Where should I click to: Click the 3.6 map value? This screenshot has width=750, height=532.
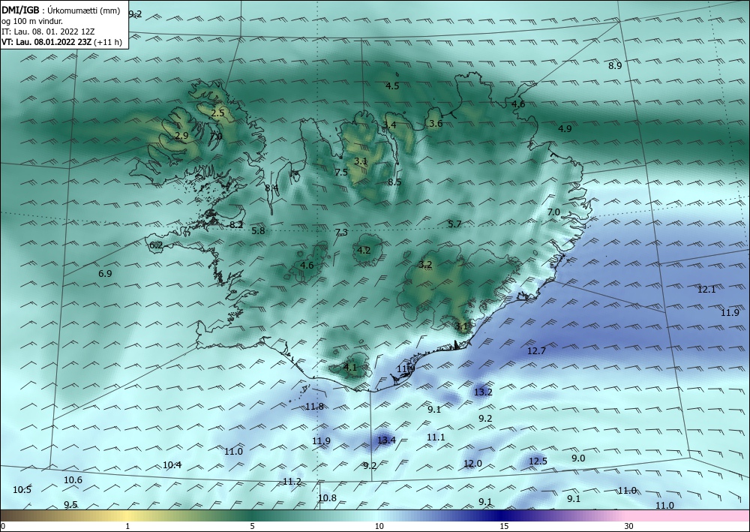tap(436, 123)
